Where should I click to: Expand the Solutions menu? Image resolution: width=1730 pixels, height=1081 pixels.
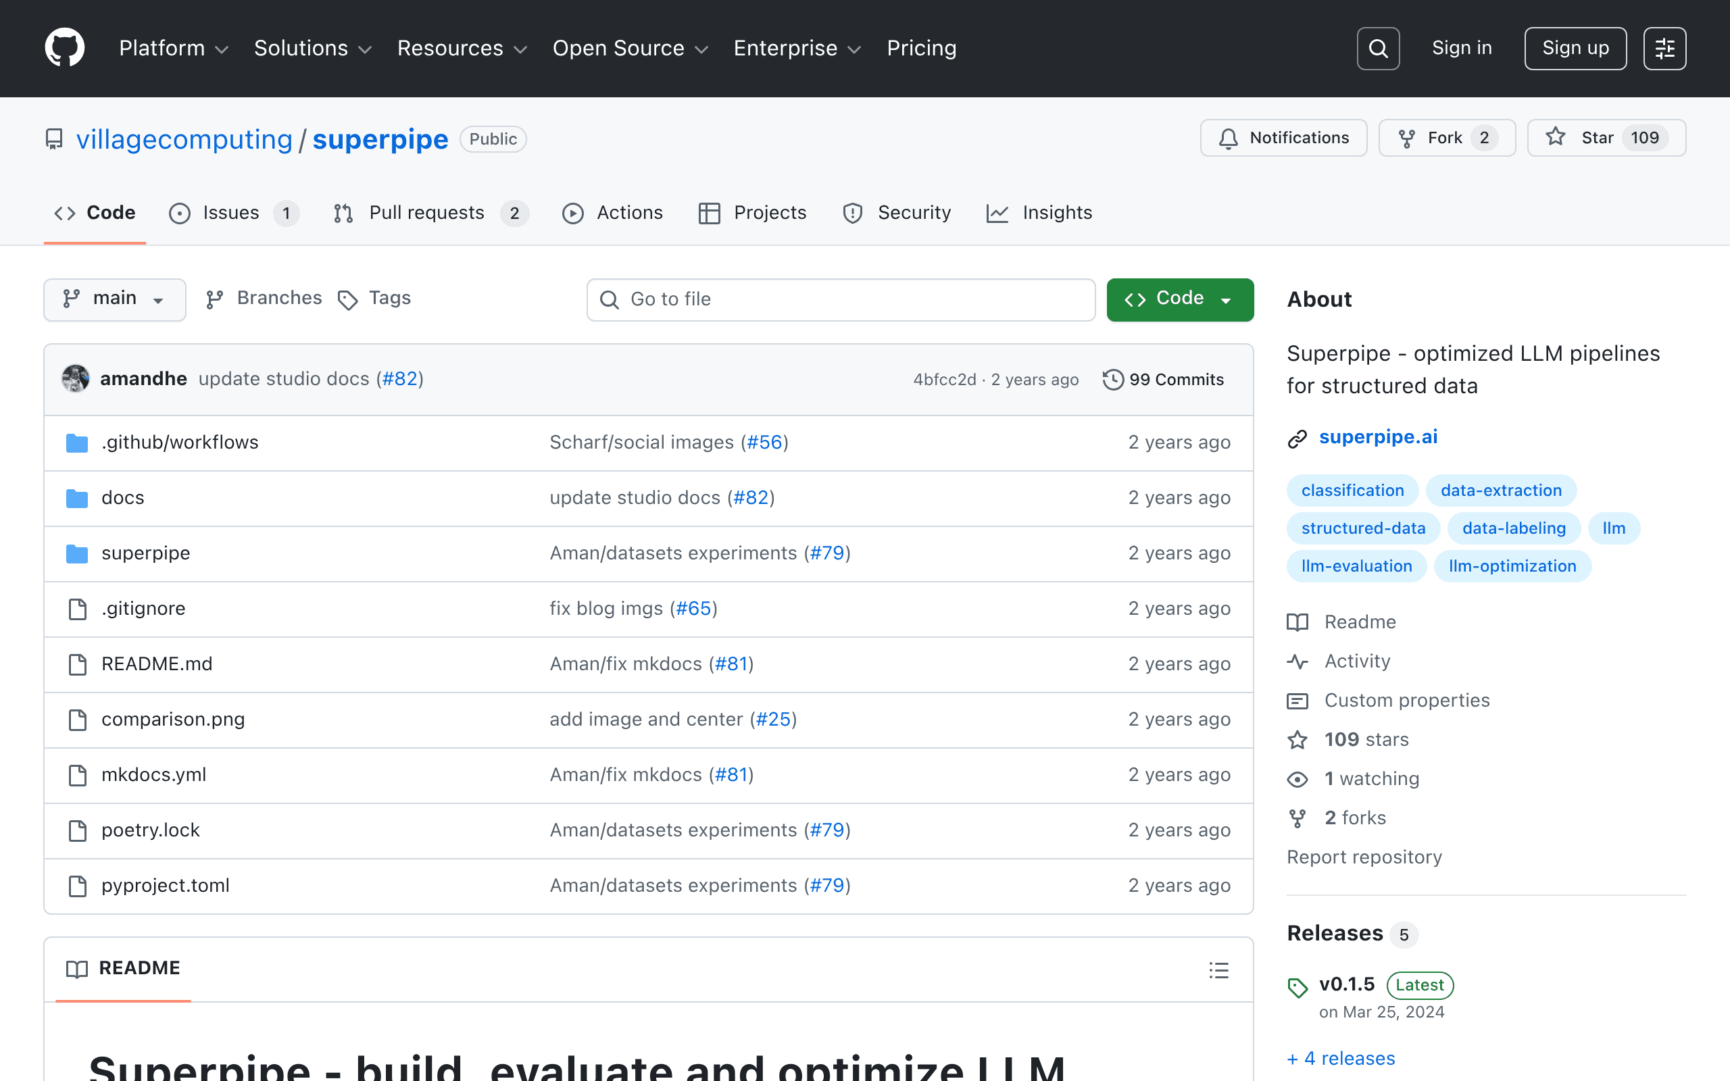(313, 49)
